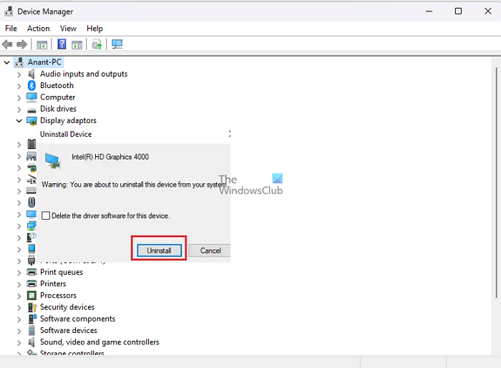
Task: Click the speaker icon of Audio inputs and outputs
Action: tap(31, 74)
